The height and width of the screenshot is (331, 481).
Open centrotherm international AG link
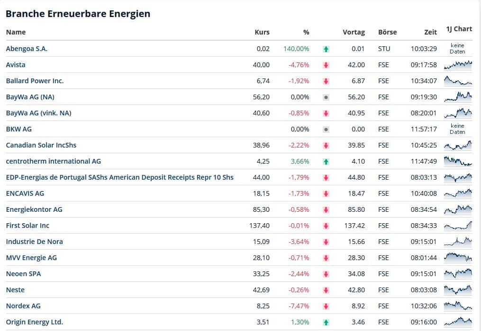tap(54, 161)
